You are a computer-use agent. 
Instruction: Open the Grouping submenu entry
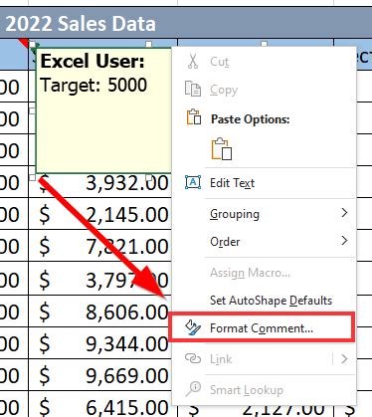click(264, 214)
